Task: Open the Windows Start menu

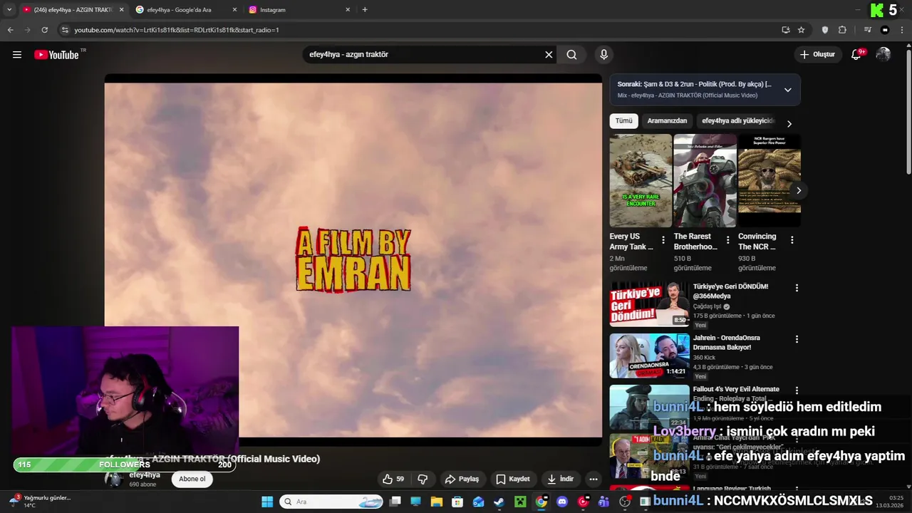Action: (x=267, y=502)
